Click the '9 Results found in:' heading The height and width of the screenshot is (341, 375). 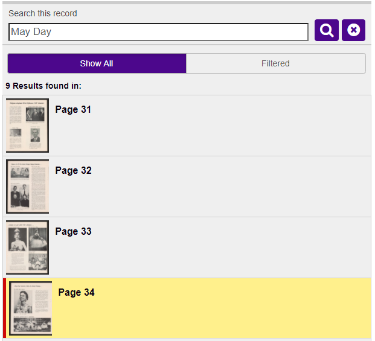43,86
